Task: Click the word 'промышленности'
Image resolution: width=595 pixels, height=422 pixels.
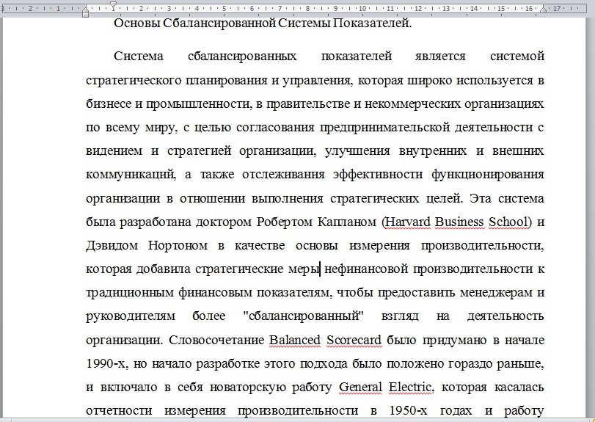Action: pos(199,104)
